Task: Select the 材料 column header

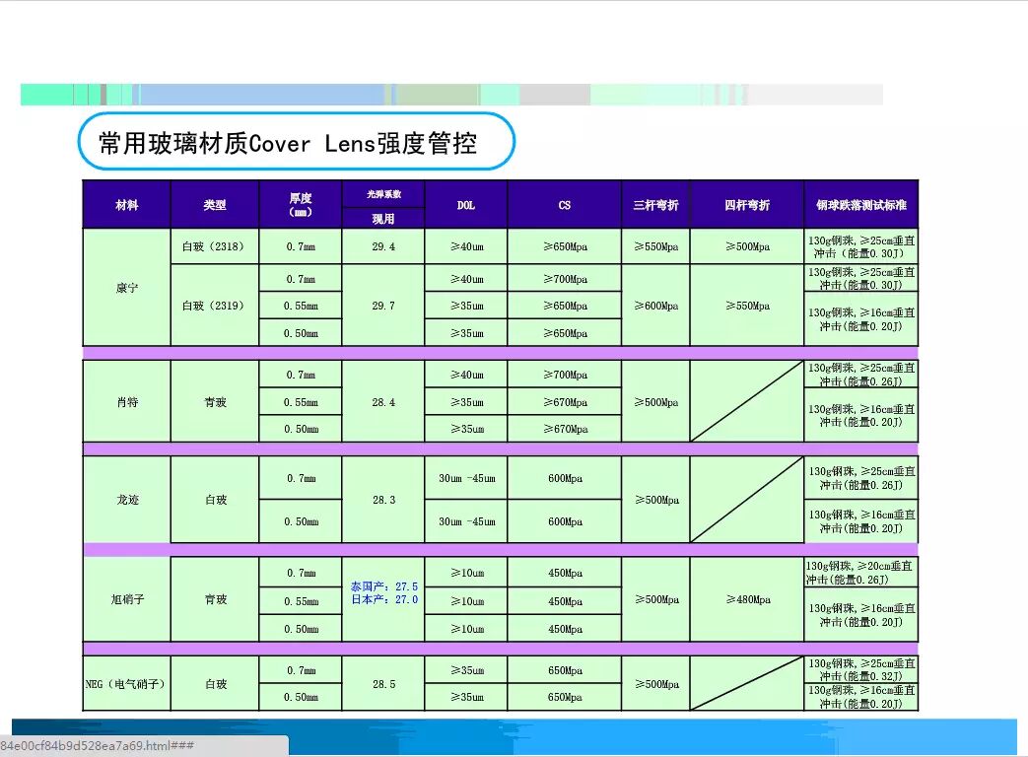Action: click(126, 205)
